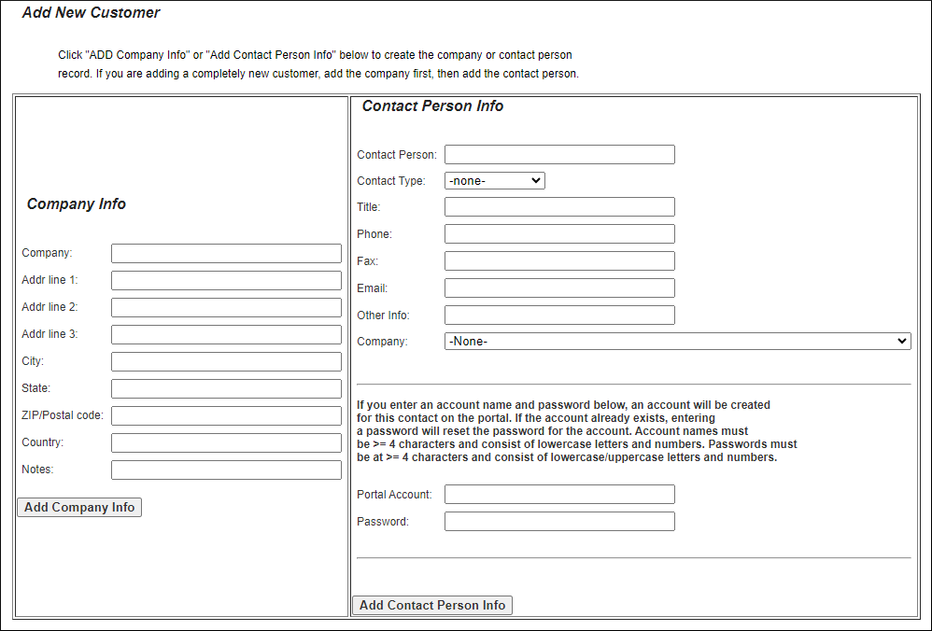Select the Addr line 2 input field
The image size is (932, 631).
[226, 306]
